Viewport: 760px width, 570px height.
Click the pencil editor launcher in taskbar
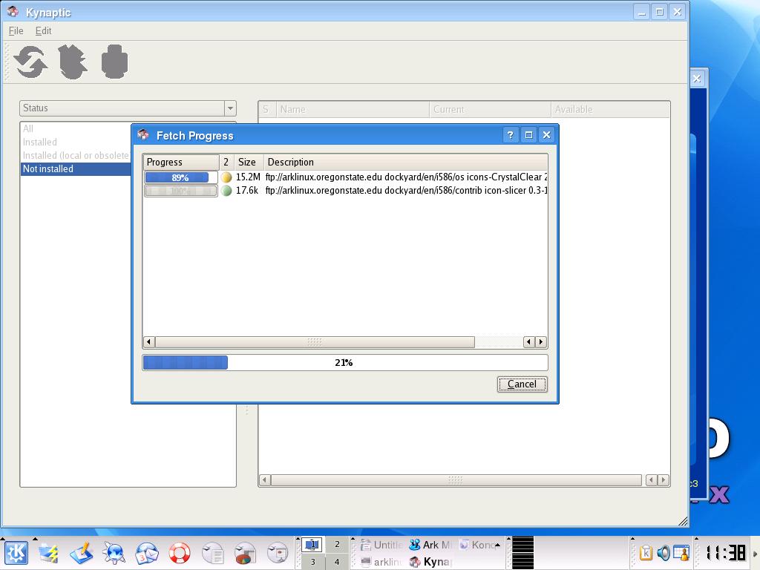(82, 553)
